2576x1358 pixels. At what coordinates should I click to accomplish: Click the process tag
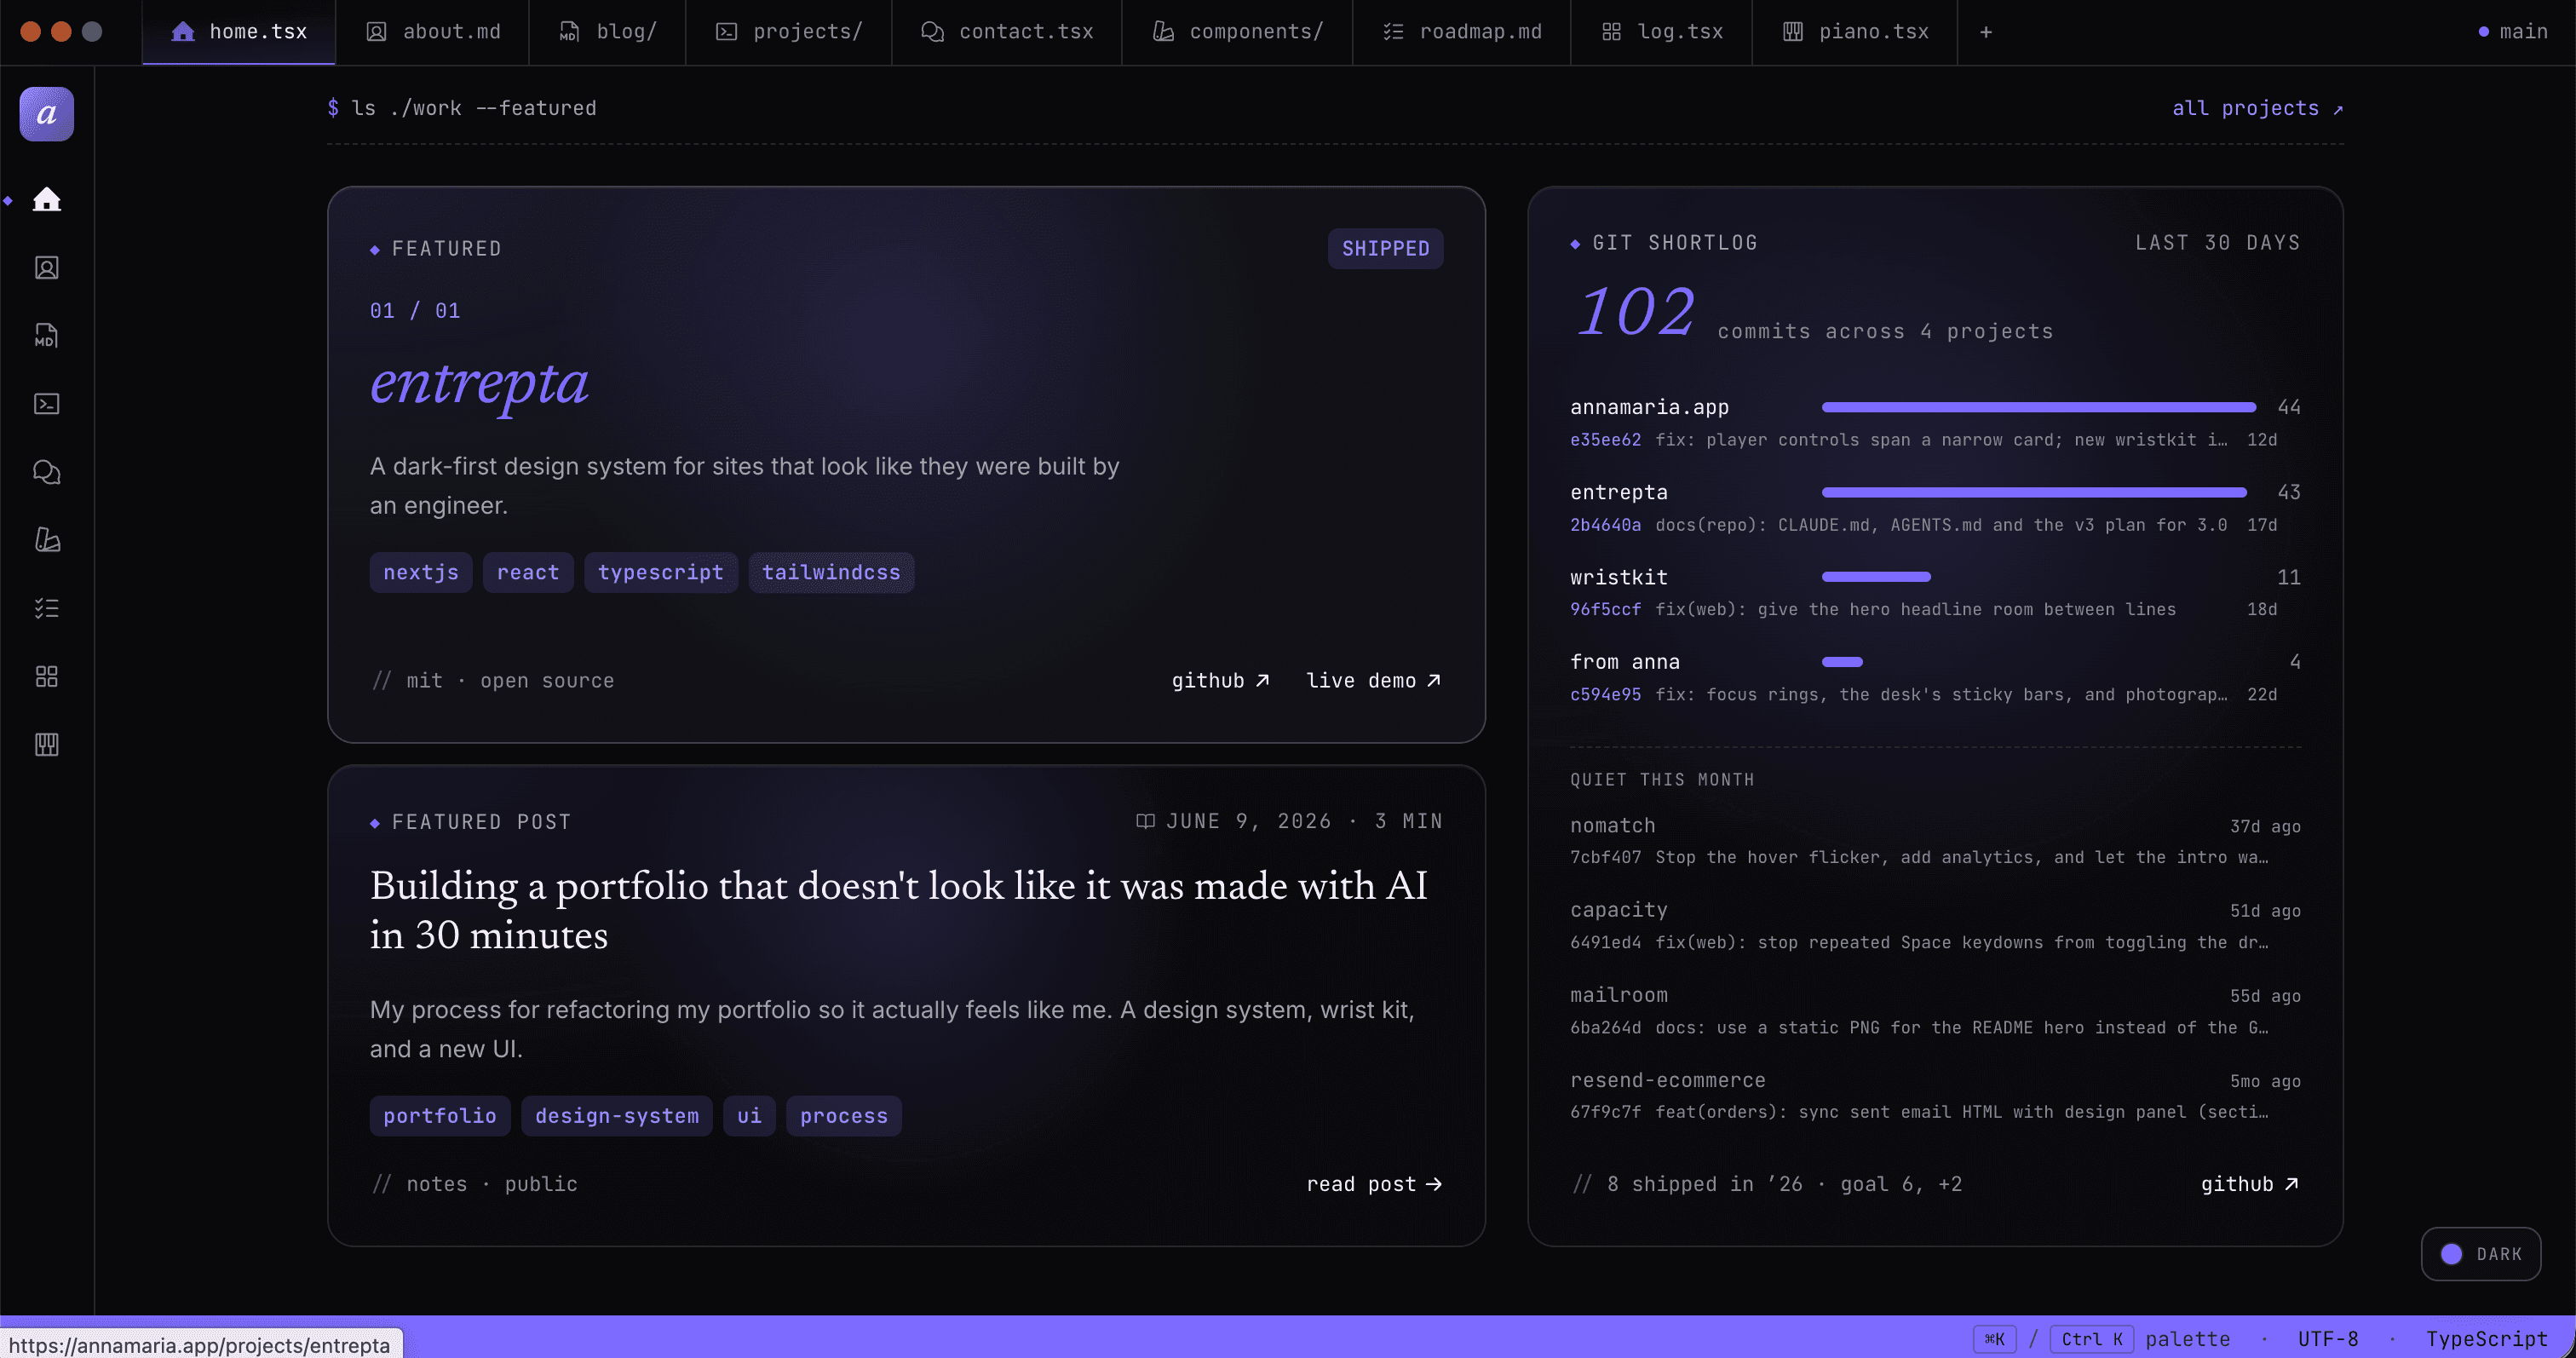(x=844, y=1115)
